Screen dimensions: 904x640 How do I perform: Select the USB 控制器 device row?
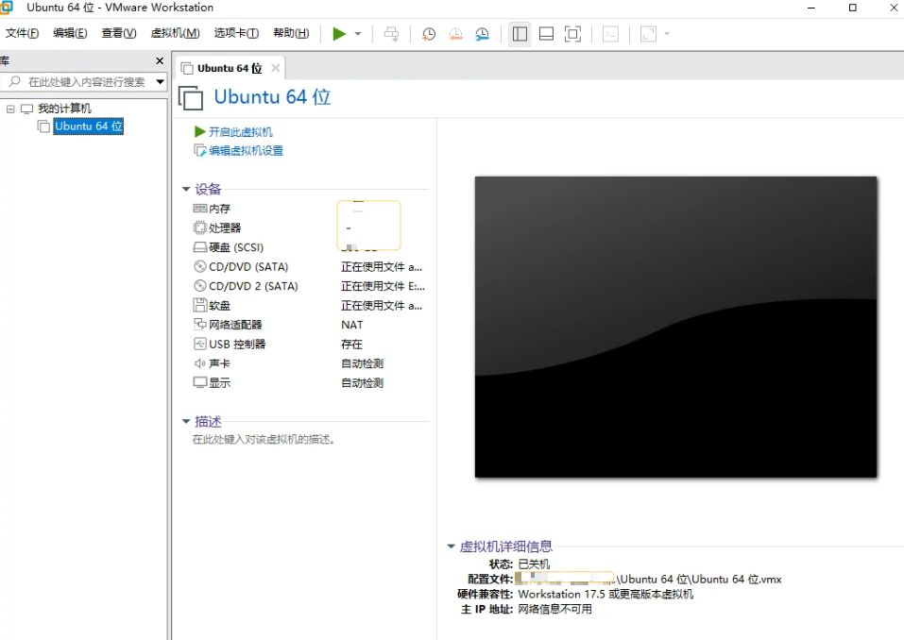(x=309, y=344)
